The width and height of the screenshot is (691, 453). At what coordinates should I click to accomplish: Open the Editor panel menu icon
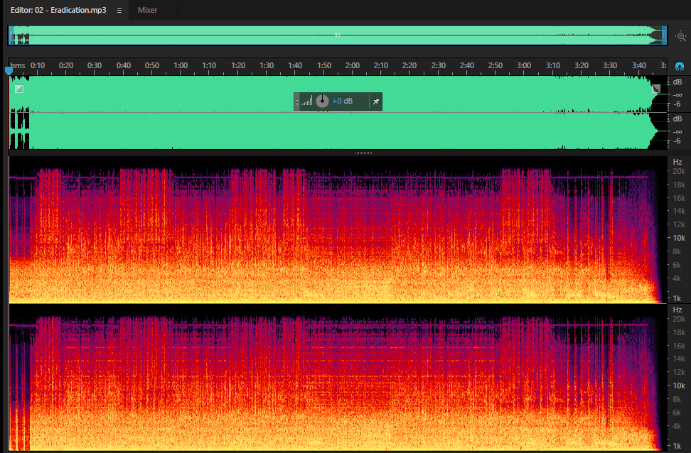point(119,10)
